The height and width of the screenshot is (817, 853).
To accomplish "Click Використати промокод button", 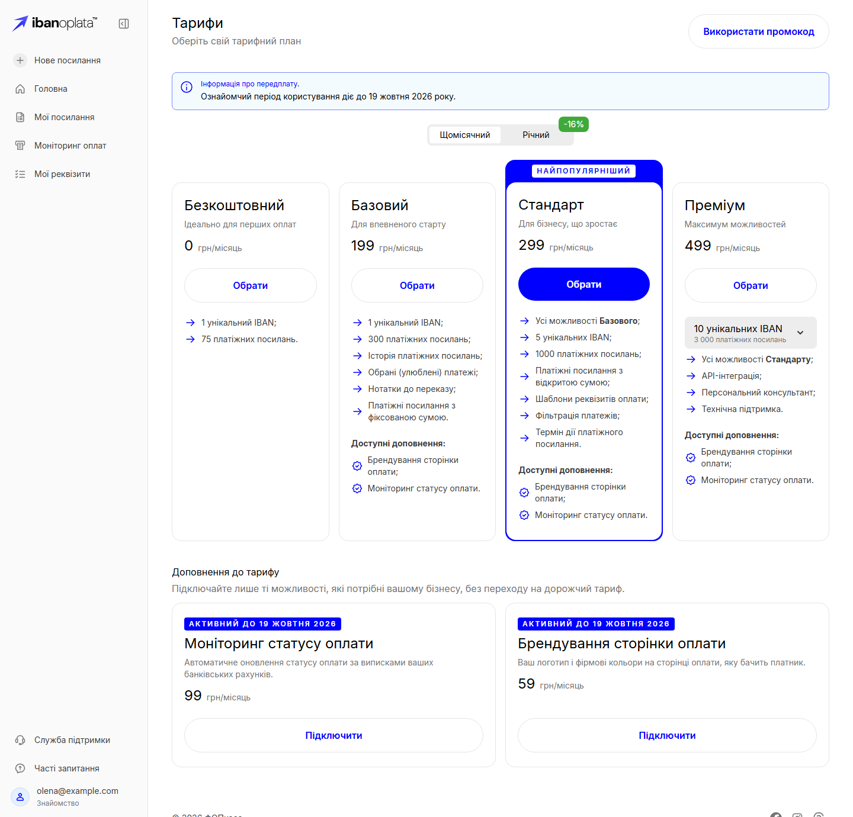I will click(x=759, y=31).
